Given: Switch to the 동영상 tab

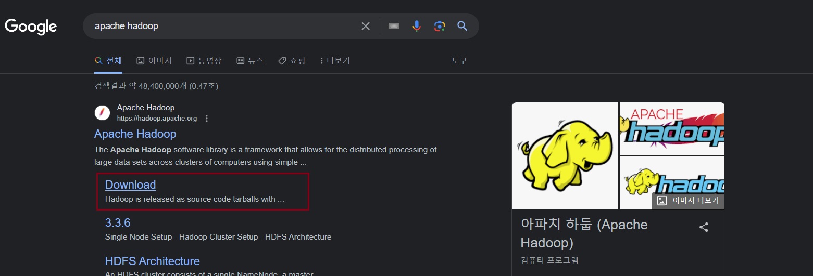Looking at the screenshot, I should point(204,61).
